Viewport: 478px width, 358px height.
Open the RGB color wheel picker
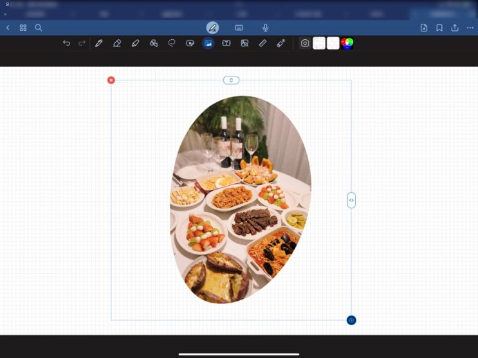(x=347, y=43)
